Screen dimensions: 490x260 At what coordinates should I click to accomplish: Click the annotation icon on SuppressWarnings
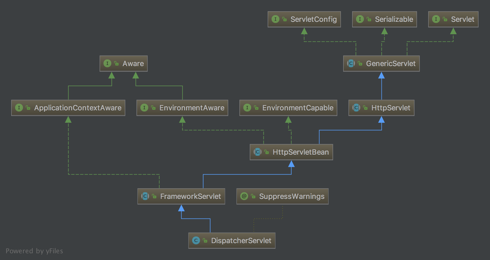tap(244, 196)
